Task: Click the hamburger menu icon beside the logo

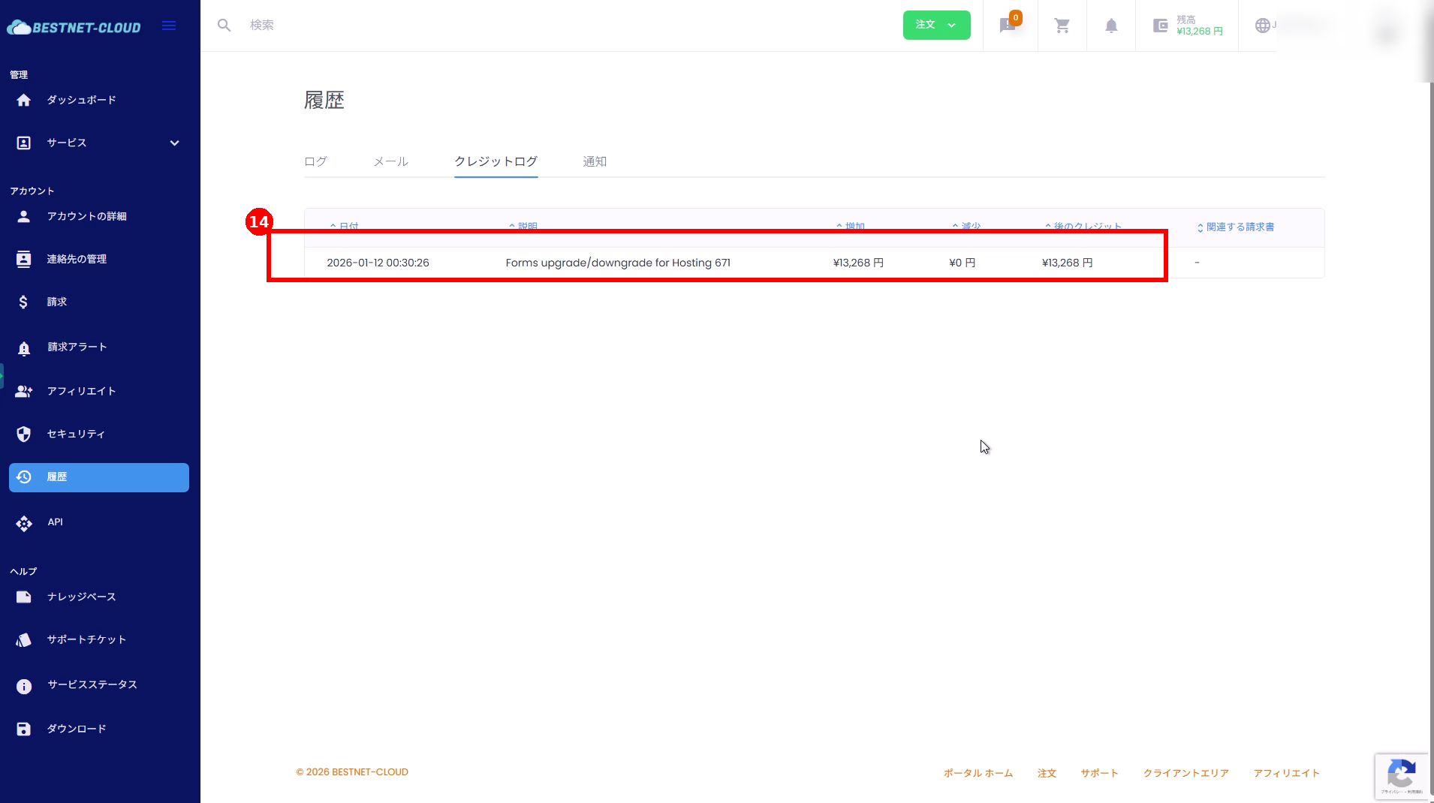Action: point(169,26)
